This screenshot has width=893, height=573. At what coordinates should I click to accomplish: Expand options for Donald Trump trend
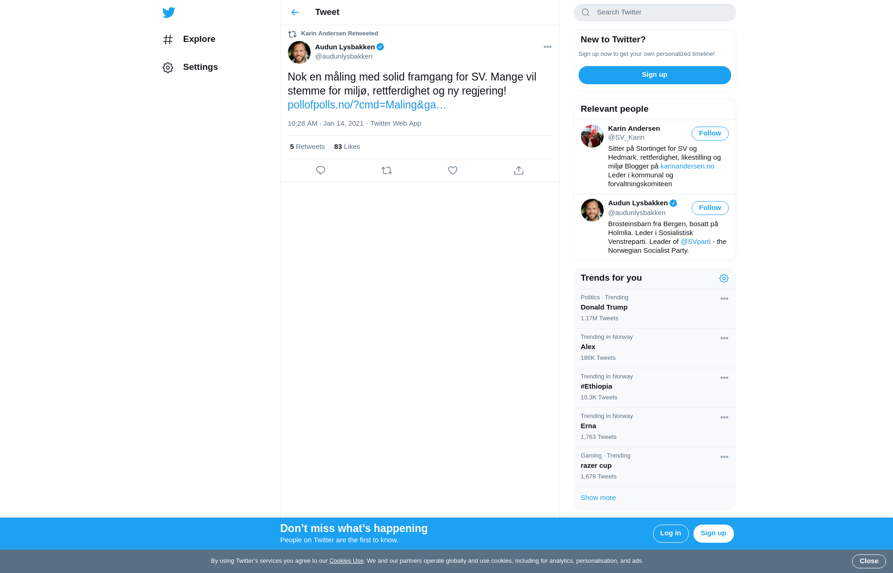click(724, 299)
